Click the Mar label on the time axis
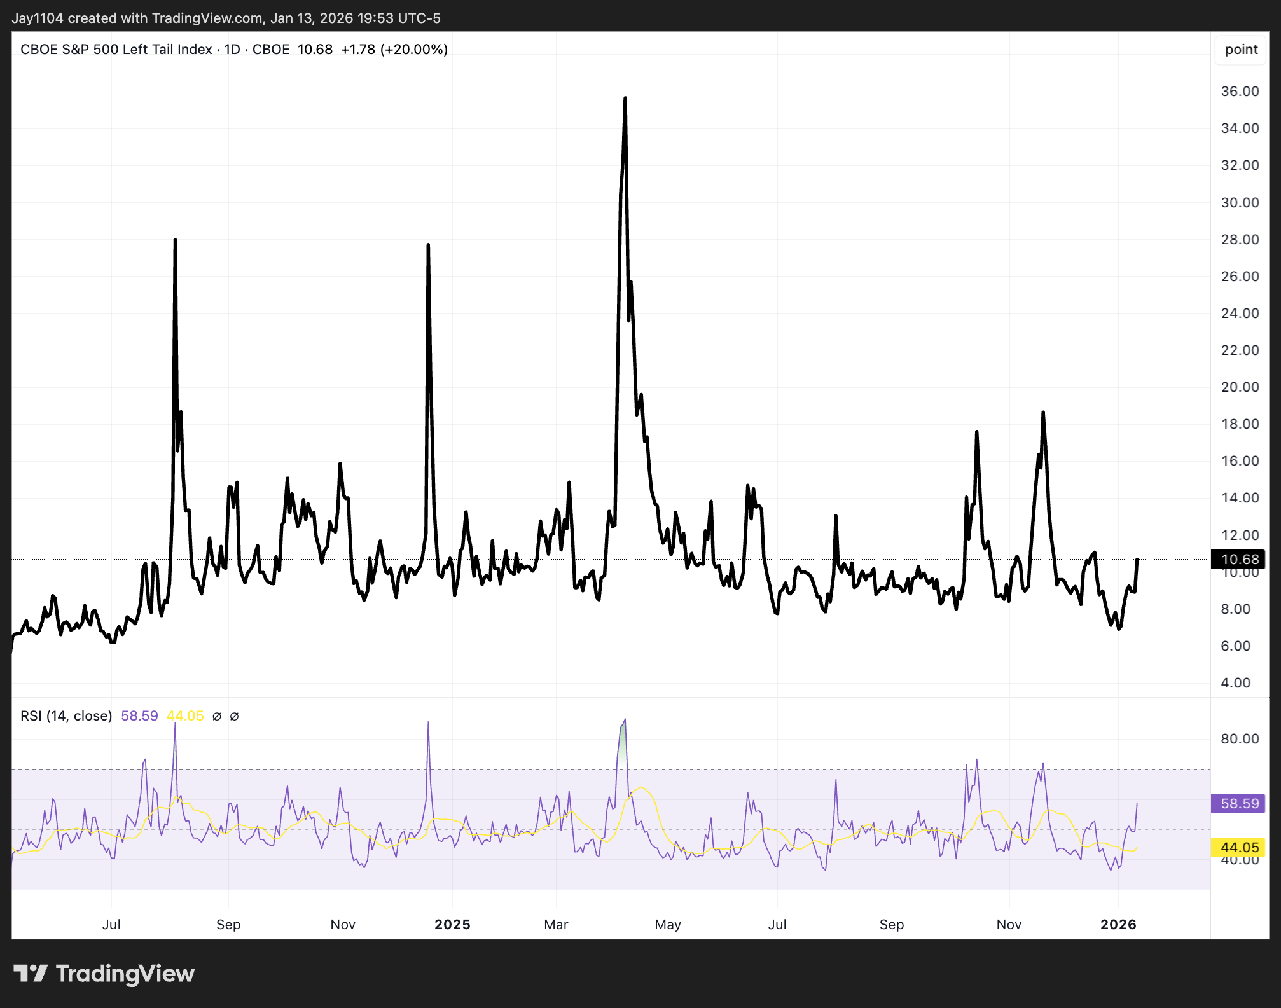Image resolution: width=1281 pixels, height=1008 pixels. (556, 925)
